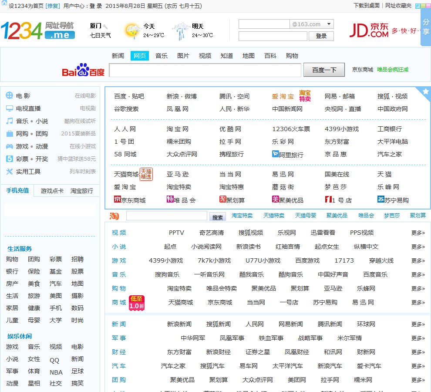Click the 登录 button under email field
431x392 pixels.
pyautogui.click(x=321, y=36)
